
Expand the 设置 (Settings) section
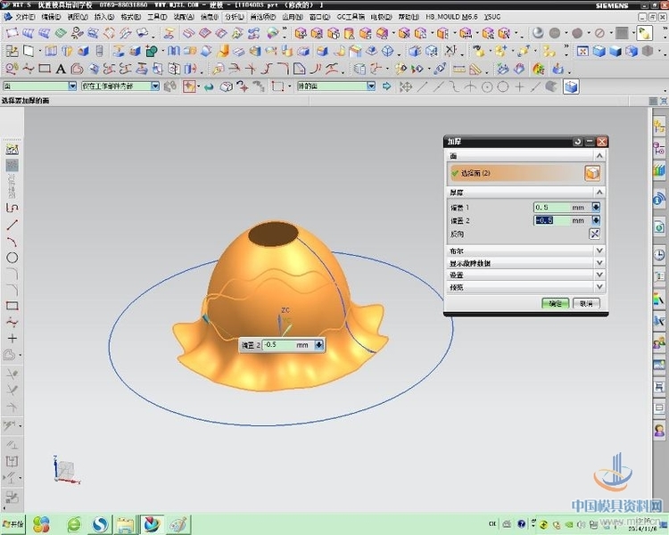point(599,275)
